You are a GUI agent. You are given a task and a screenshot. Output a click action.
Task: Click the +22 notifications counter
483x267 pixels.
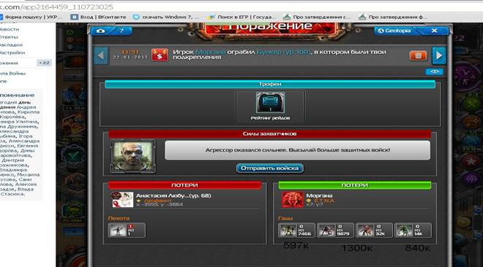[x=44, y=63]
